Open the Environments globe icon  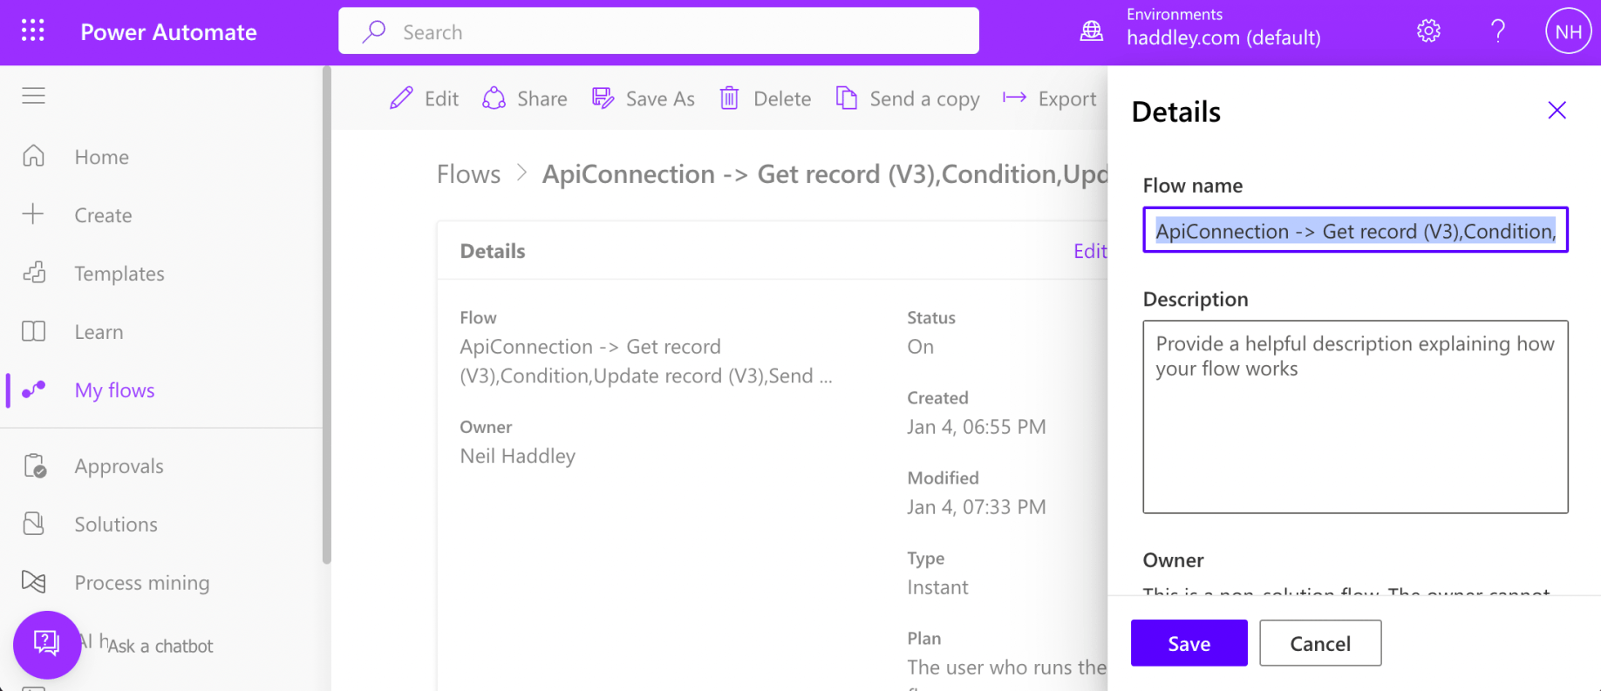coord(1092,32)
